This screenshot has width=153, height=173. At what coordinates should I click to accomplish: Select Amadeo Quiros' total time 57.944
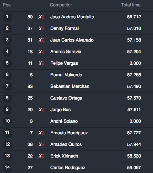pos(134,144)
